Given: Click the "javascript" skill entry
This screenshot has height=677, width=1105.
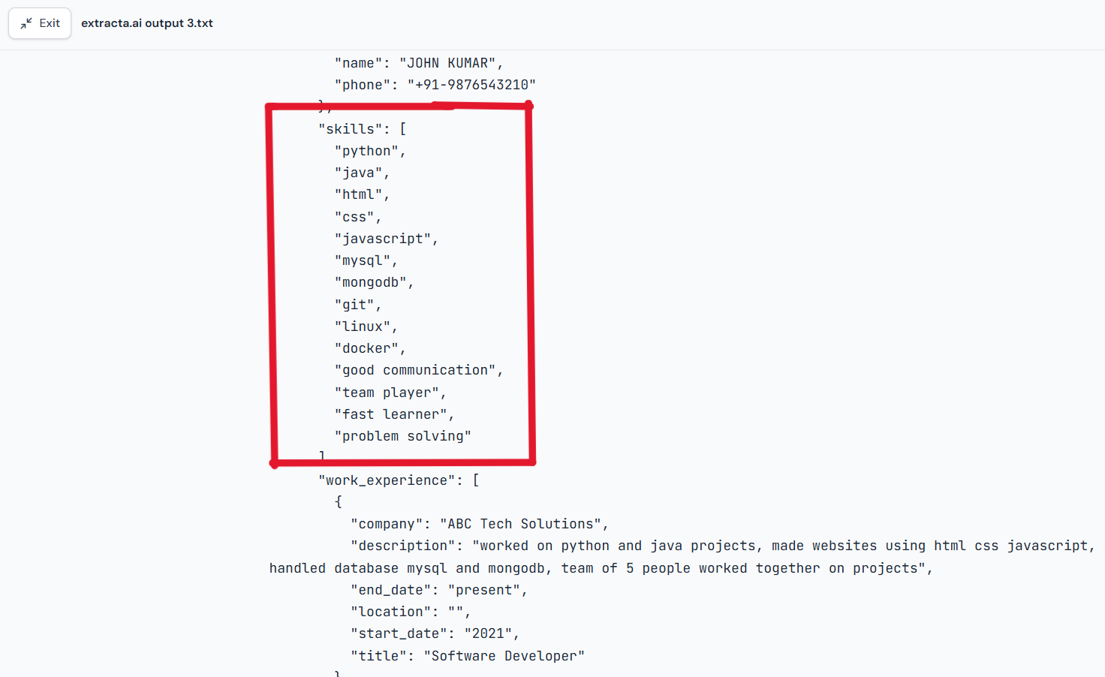Looking at the screenshot, I should (383, 239).
